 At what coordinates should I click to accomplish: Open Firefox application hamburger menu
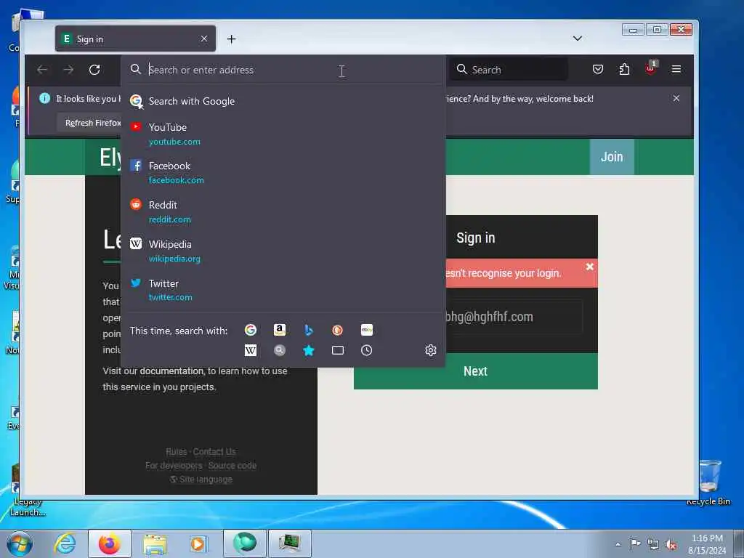pyautogui.click(x=676, y=69)
